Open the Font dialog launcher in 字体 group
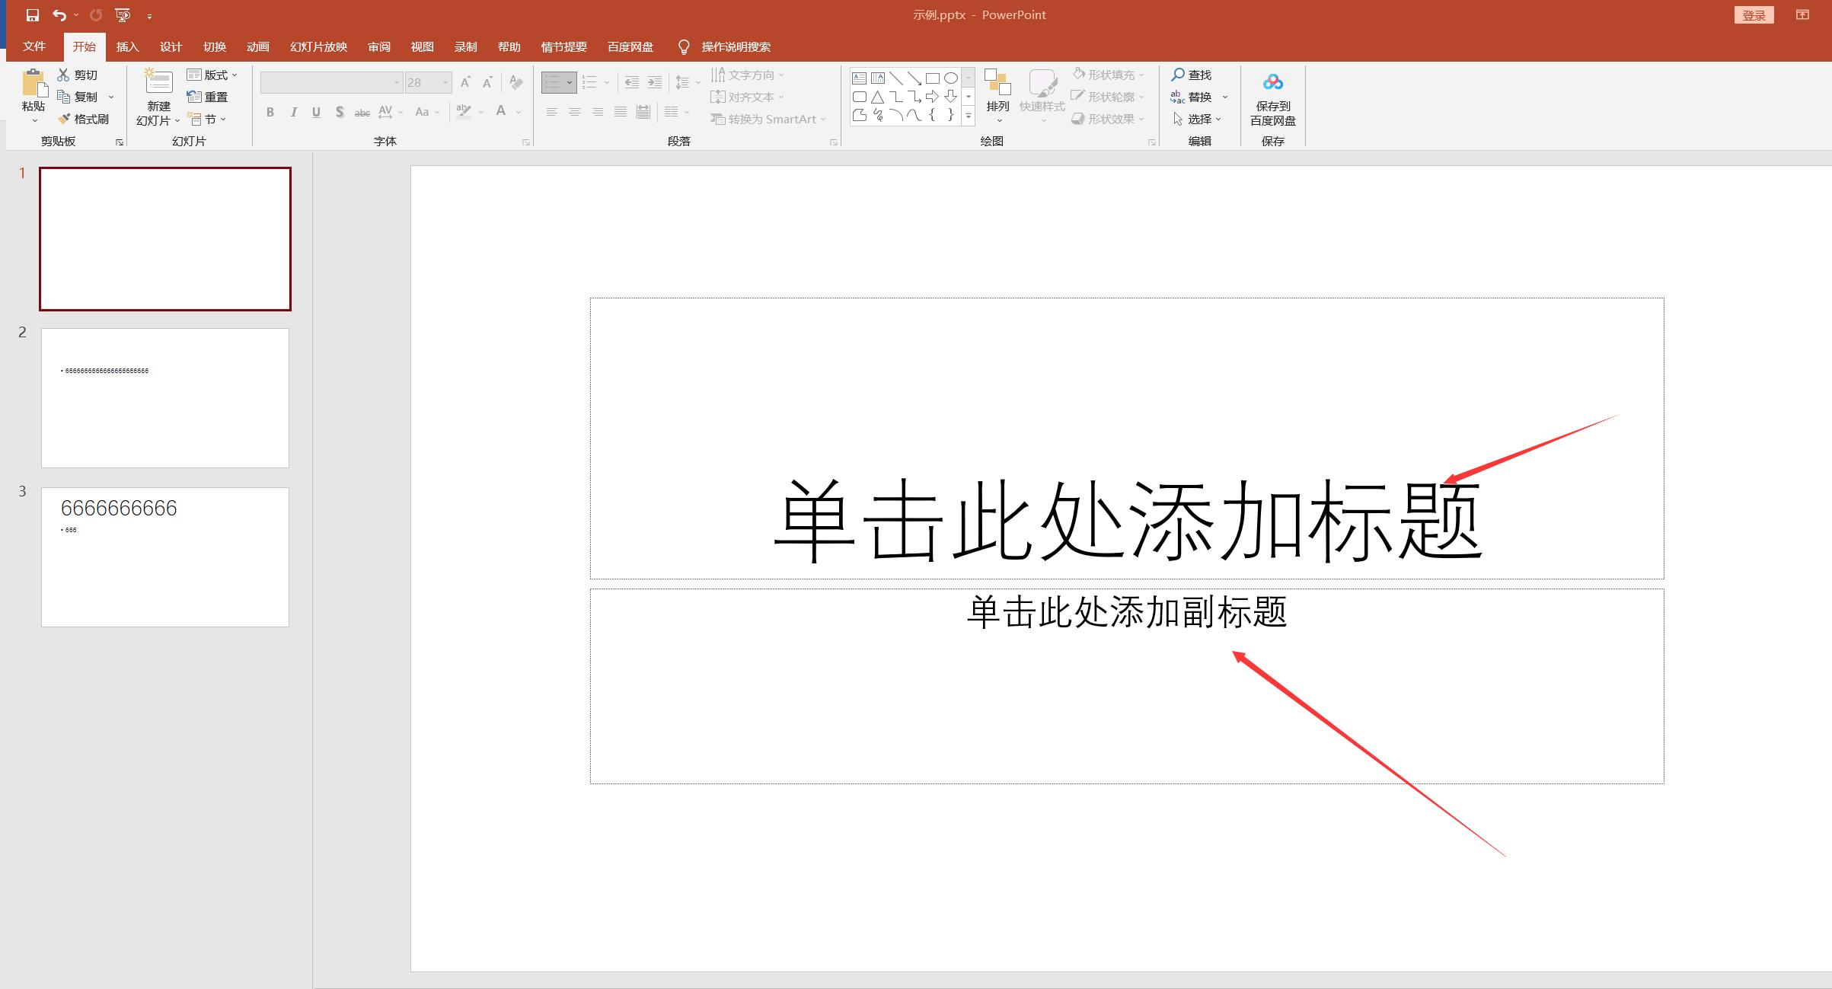Image resolution: width=1832 pixels, height=989 pixels. click(x=526, y=142)
